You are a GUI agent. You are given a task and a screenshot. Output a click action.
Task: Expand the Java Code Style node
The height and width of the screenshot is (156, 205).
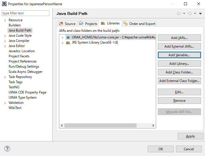point(5,36)
